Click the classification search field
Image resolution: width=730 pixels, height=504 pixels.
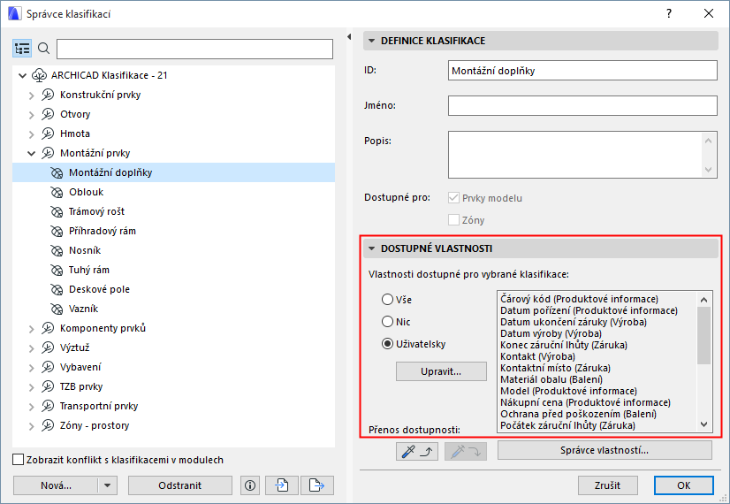tap(194, 49)
